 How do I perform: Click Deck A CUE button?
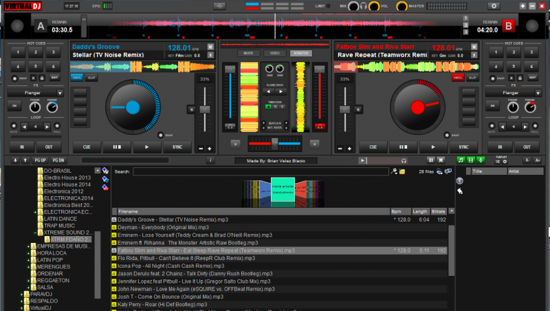pyautogui.click(x=87, y=147)
